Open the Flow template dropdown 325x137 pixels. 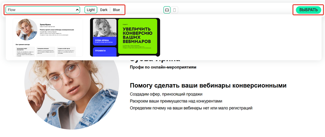click(43, 10)
